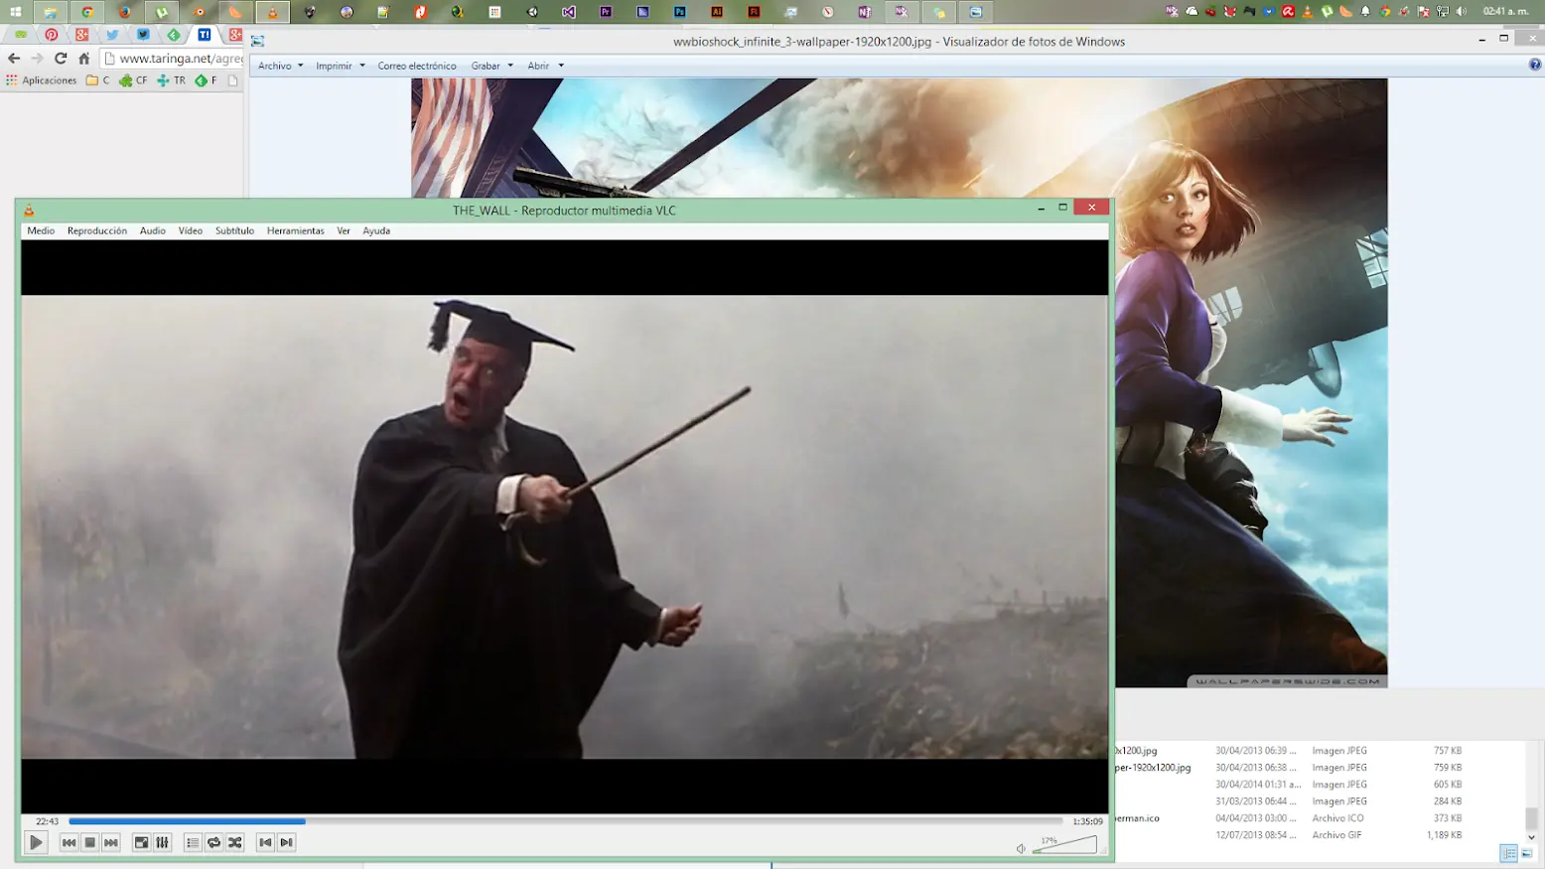
Task: Open the VLC Video menu
Action: point(191,230)
